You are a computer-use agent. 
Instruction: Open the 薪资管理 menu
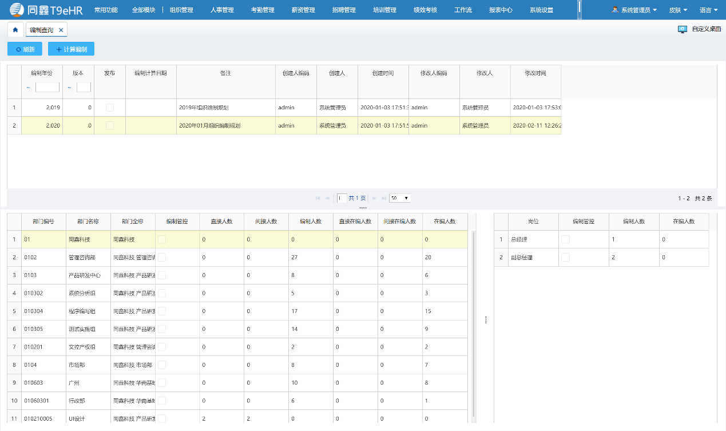(303, 10)
